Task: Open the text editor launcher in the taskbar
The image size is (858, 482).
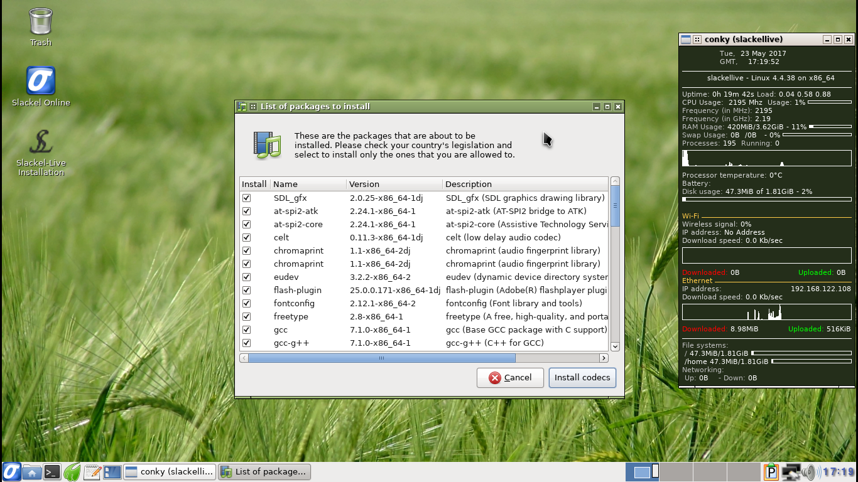Action: click(x=92, y=472)
